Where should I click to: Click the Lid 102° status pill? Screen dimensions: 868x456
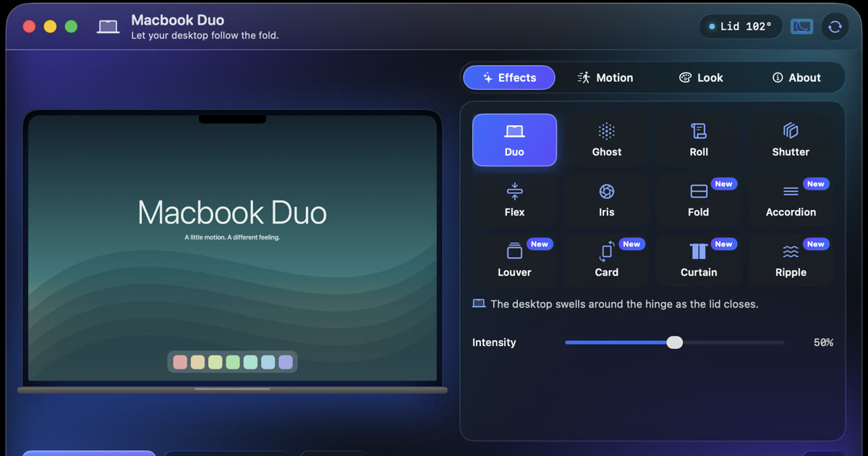pyautogui.click(x=740, y=27)
